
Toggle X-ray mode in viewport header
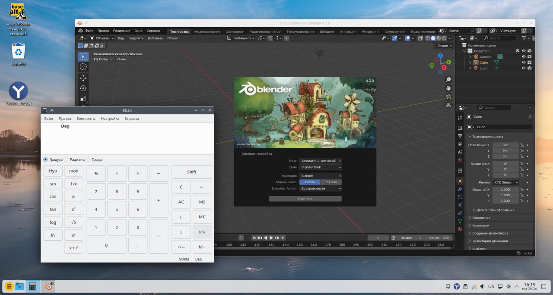point(420,38)
